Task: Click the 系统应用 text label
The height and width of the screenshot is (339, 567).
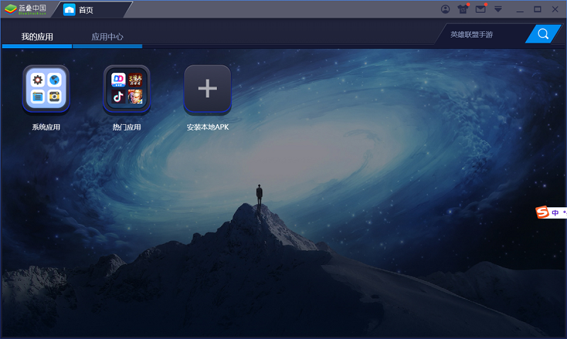Action: click(x=46, y=128)
